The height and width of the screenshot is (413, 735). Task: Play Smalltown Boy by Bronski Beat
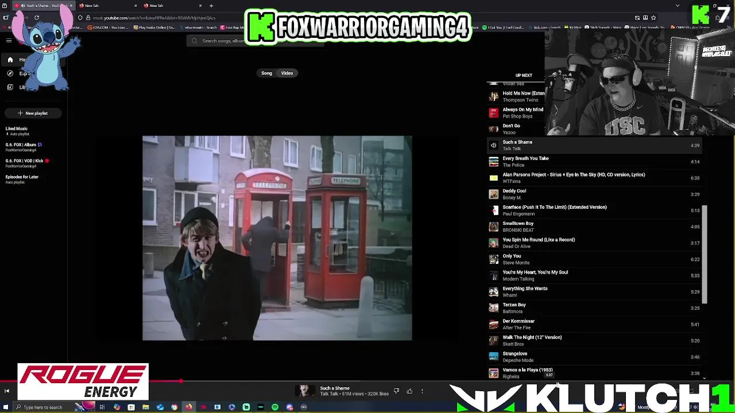[595, 227]
